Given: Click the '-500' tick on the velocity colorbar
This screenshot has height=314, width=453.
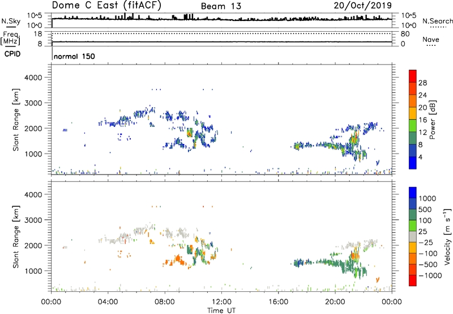Looking at the screenshot, I should point(428,264).
